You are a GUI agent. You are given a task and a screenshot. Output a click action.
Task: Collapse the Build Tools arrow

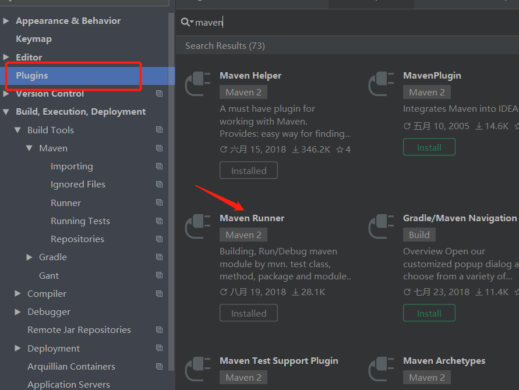pos(17,130)
